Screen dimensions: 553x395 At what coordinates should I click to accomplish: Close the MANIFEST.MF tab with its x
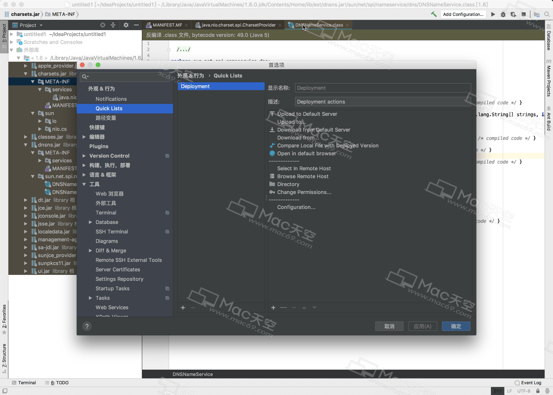click(x=186, y=25)
